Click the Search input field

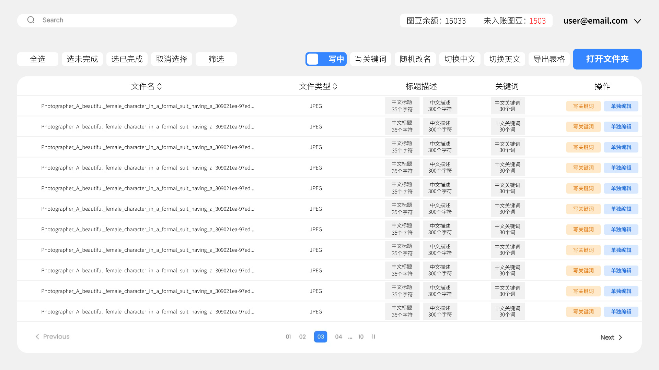(137, 20)
